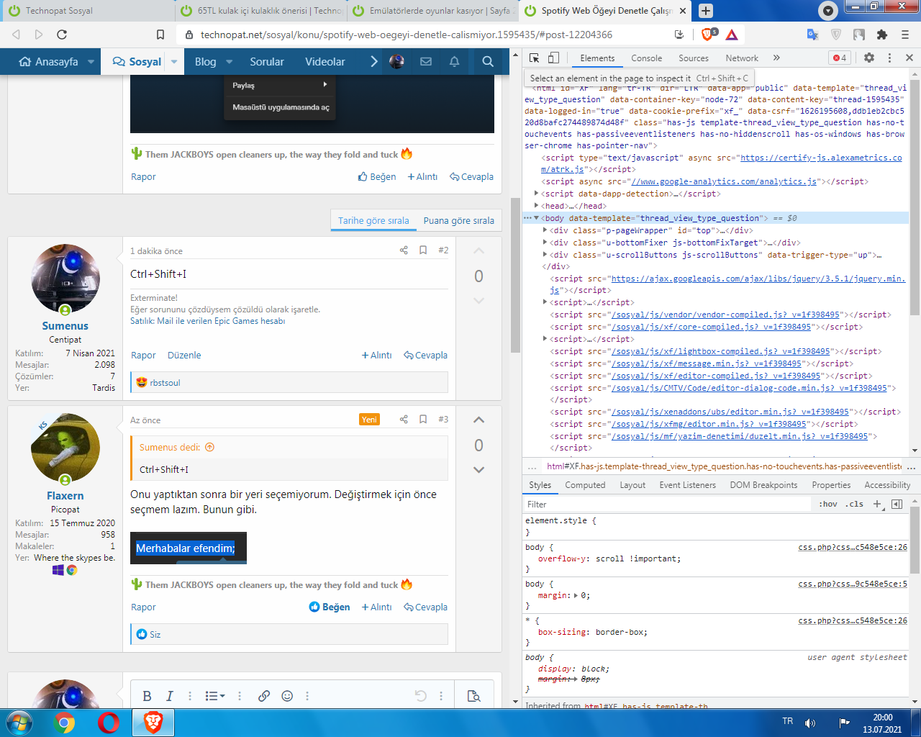The width and height of the screenshot is (921, 737).
Task: Bookmark this page from the address bar
Action: [160, 35]
